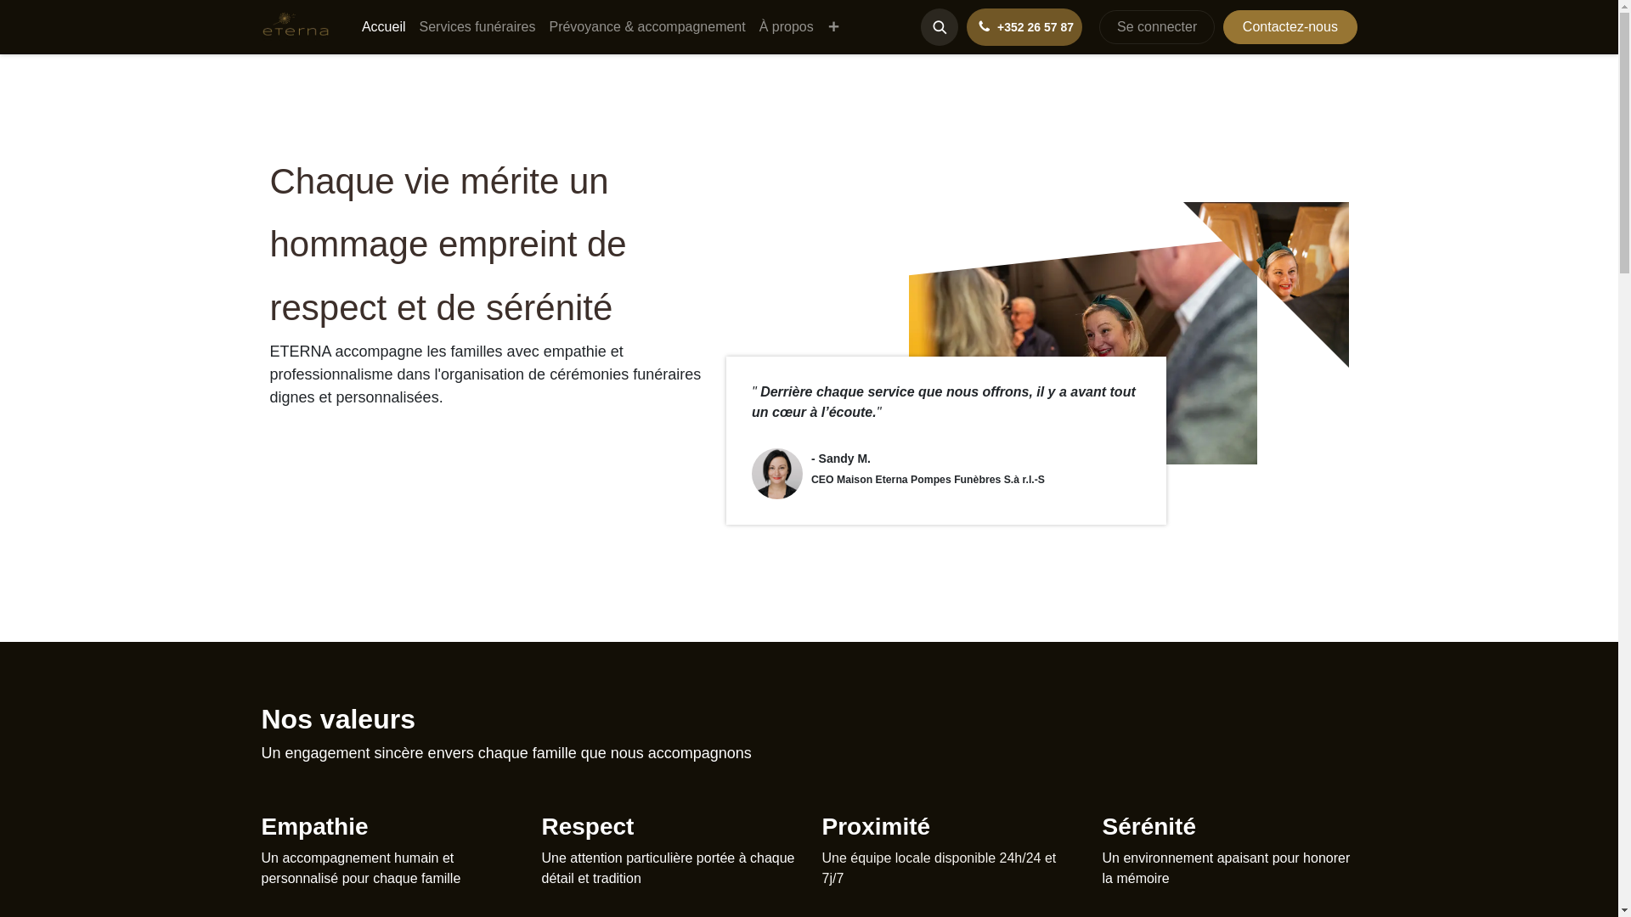Image resolution: width=1631 pixels, height=917 pixels.
Task: Click Se connecter button
Action: [1157, 27]
